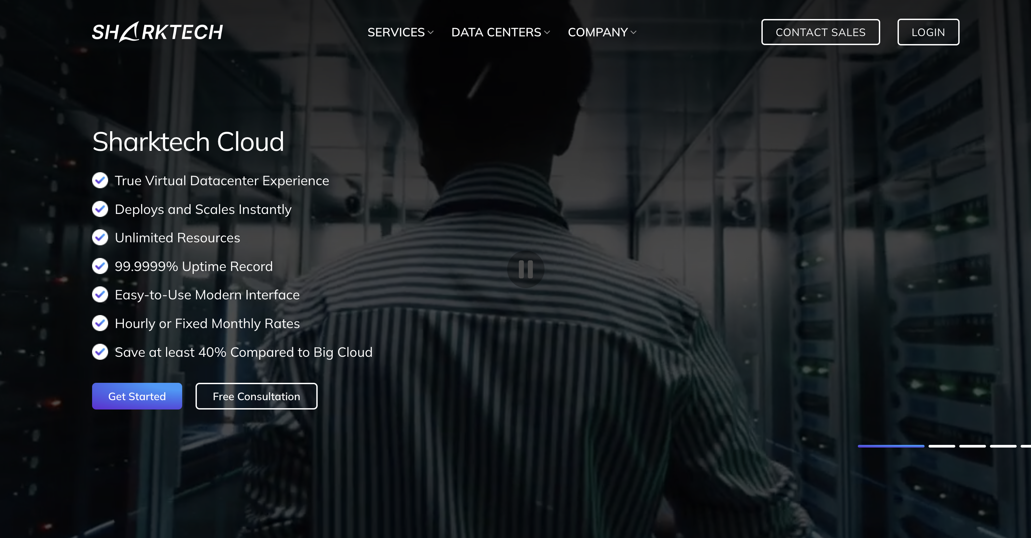Click the CONTACT SALES button
1031x538 pixels.
pyautogui.click(x=820, y=32)
